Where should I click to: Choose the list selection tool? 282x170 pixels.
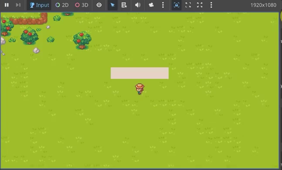[x=124, y=5]
